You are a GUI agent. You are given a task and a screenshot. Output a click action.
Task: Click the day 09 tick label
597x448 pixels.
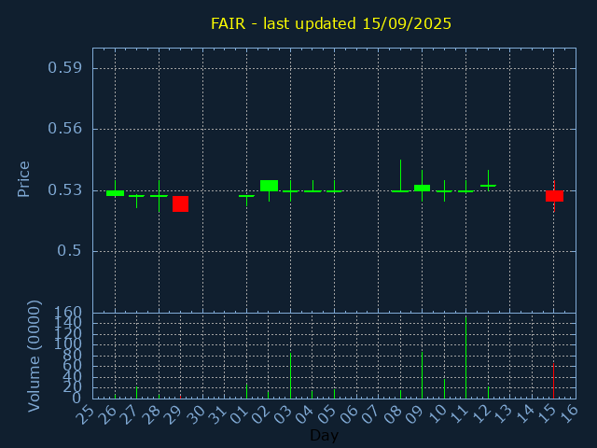pyautogui.click(x=414, y=414)
